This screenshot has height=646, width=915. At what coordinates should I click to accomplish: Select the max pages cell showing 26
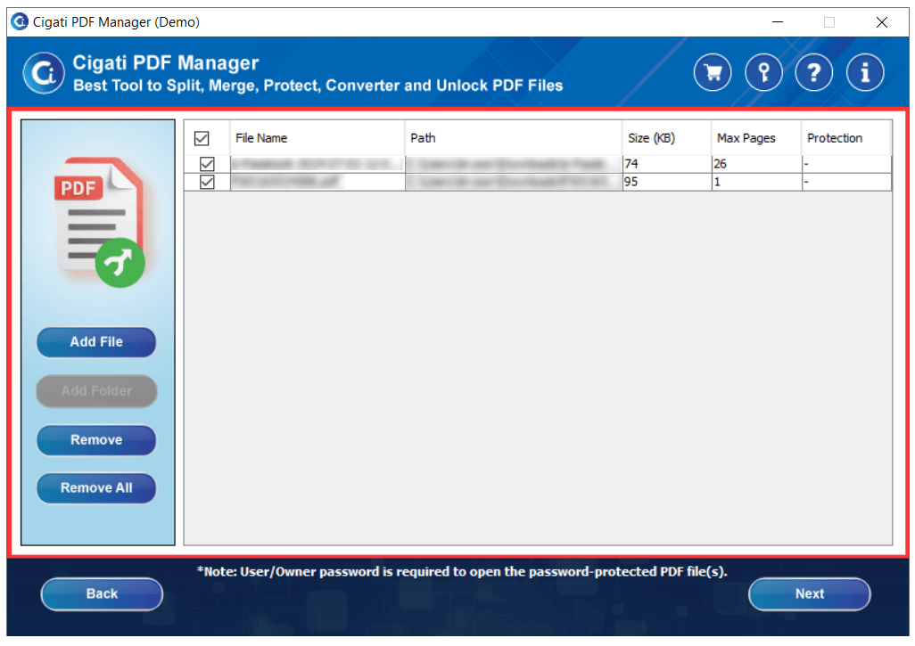[x=756, y=164]
